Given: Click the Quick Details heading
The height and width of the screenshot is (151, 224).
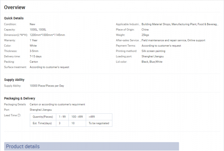Looking at the screenshot, I should click(x=14, y=18).
